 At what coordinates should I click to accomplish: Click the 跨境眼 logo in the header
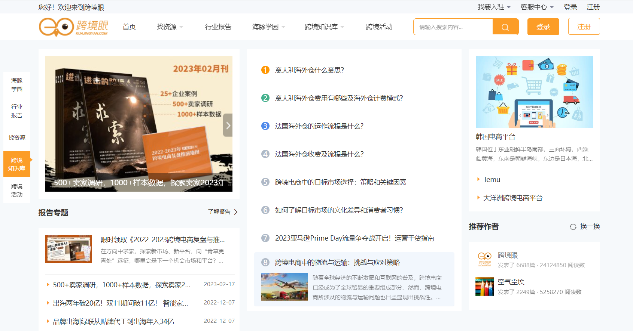pyautogui.click(x=73, y=27)
